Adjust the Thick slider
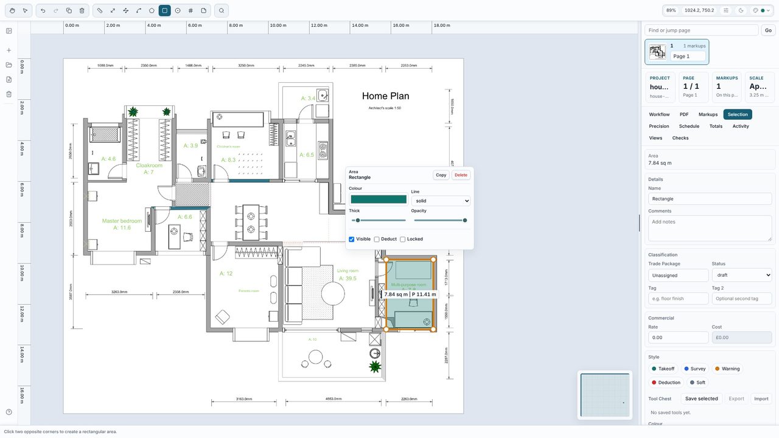This screenshot has height=438, width=779. [x=377, y=220]
